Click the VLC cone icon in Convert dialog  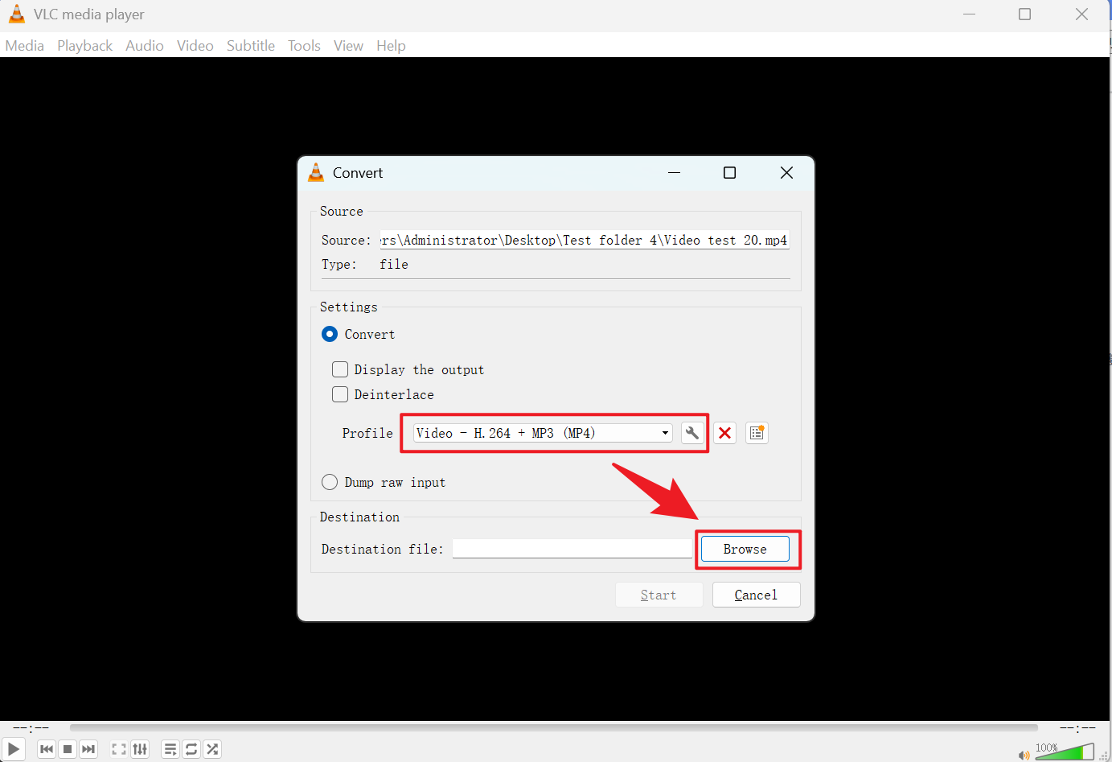click(x=316, y=172)
